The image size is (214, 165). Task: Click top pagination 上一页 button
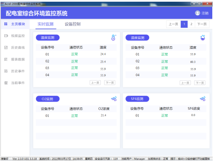tap(173, 24)
